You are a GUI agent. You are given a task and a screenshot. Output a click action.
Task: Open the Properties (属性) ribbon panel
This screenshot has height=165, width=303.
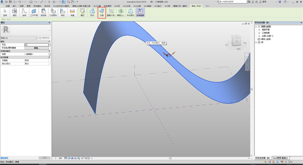click(14, 12)
